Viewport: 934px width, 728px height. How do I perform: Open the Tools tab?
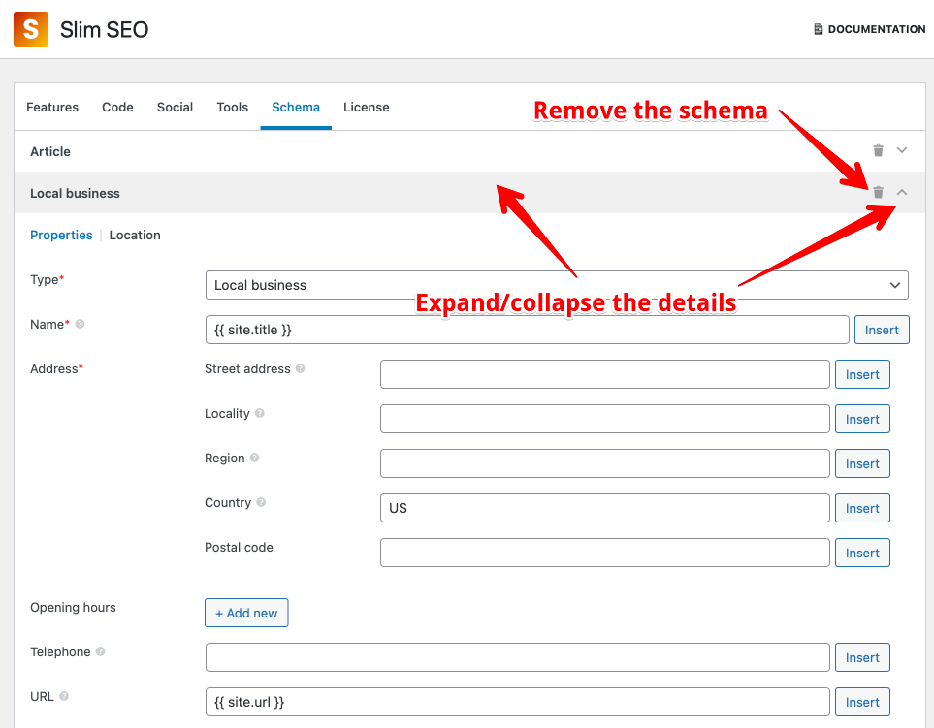(233, 108)
